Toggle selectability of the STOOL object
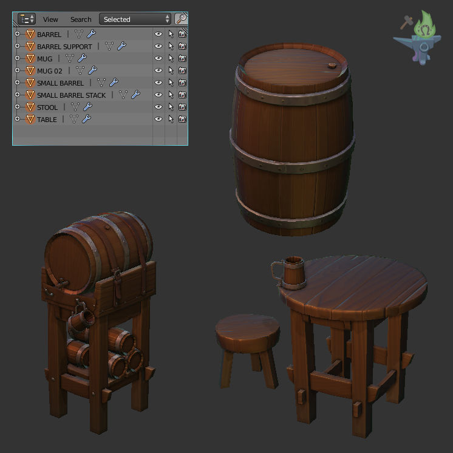The height and width of the screenshot is (453, 453). (171, 107)
